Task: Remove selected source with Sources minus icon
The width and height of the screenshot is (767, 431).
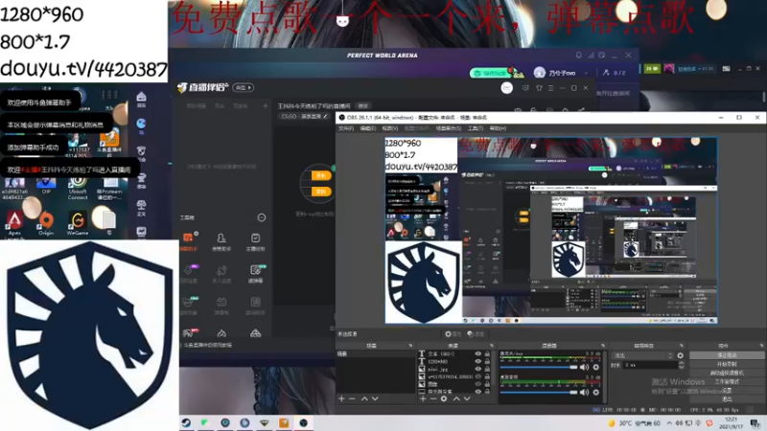Action: click(433, 398)
